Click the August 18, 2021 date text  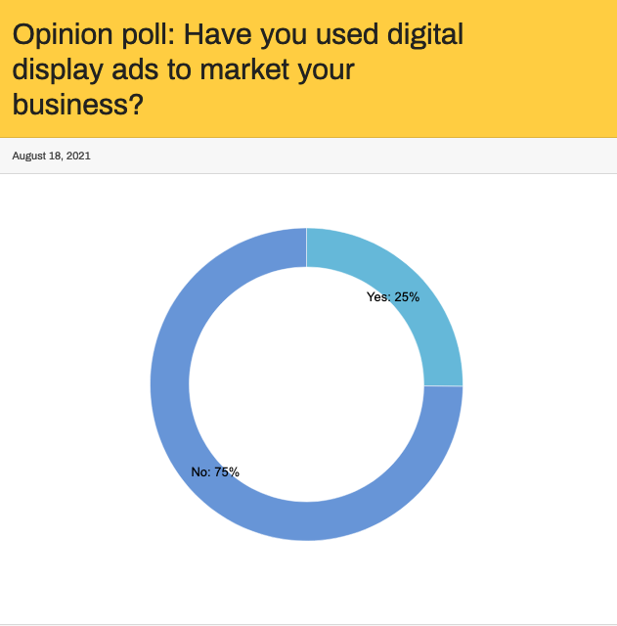(51, 156)
